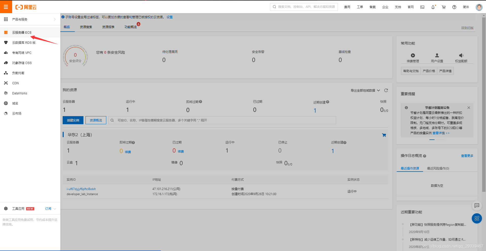
Task: Click the page vertical scrollbar
Action: [484, 105]
